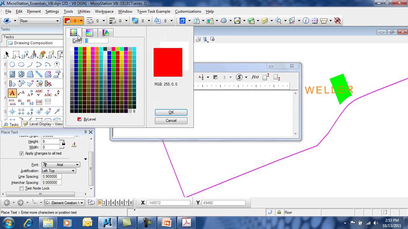The width and height of the screenshot is (408, 229).
Task: Click the Internet Explorer taskbar icon
Action: tap(28, 223)
